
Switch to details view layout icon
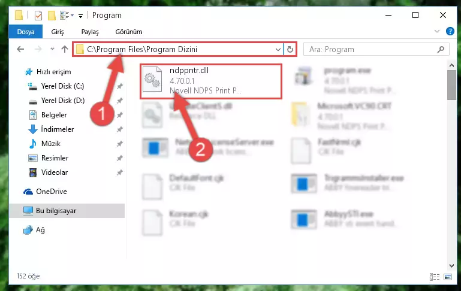pos(434,277)
